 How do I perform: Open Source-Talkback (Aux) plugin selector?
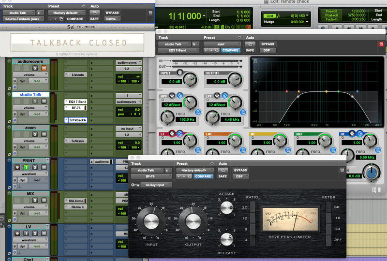click(23, 19)
